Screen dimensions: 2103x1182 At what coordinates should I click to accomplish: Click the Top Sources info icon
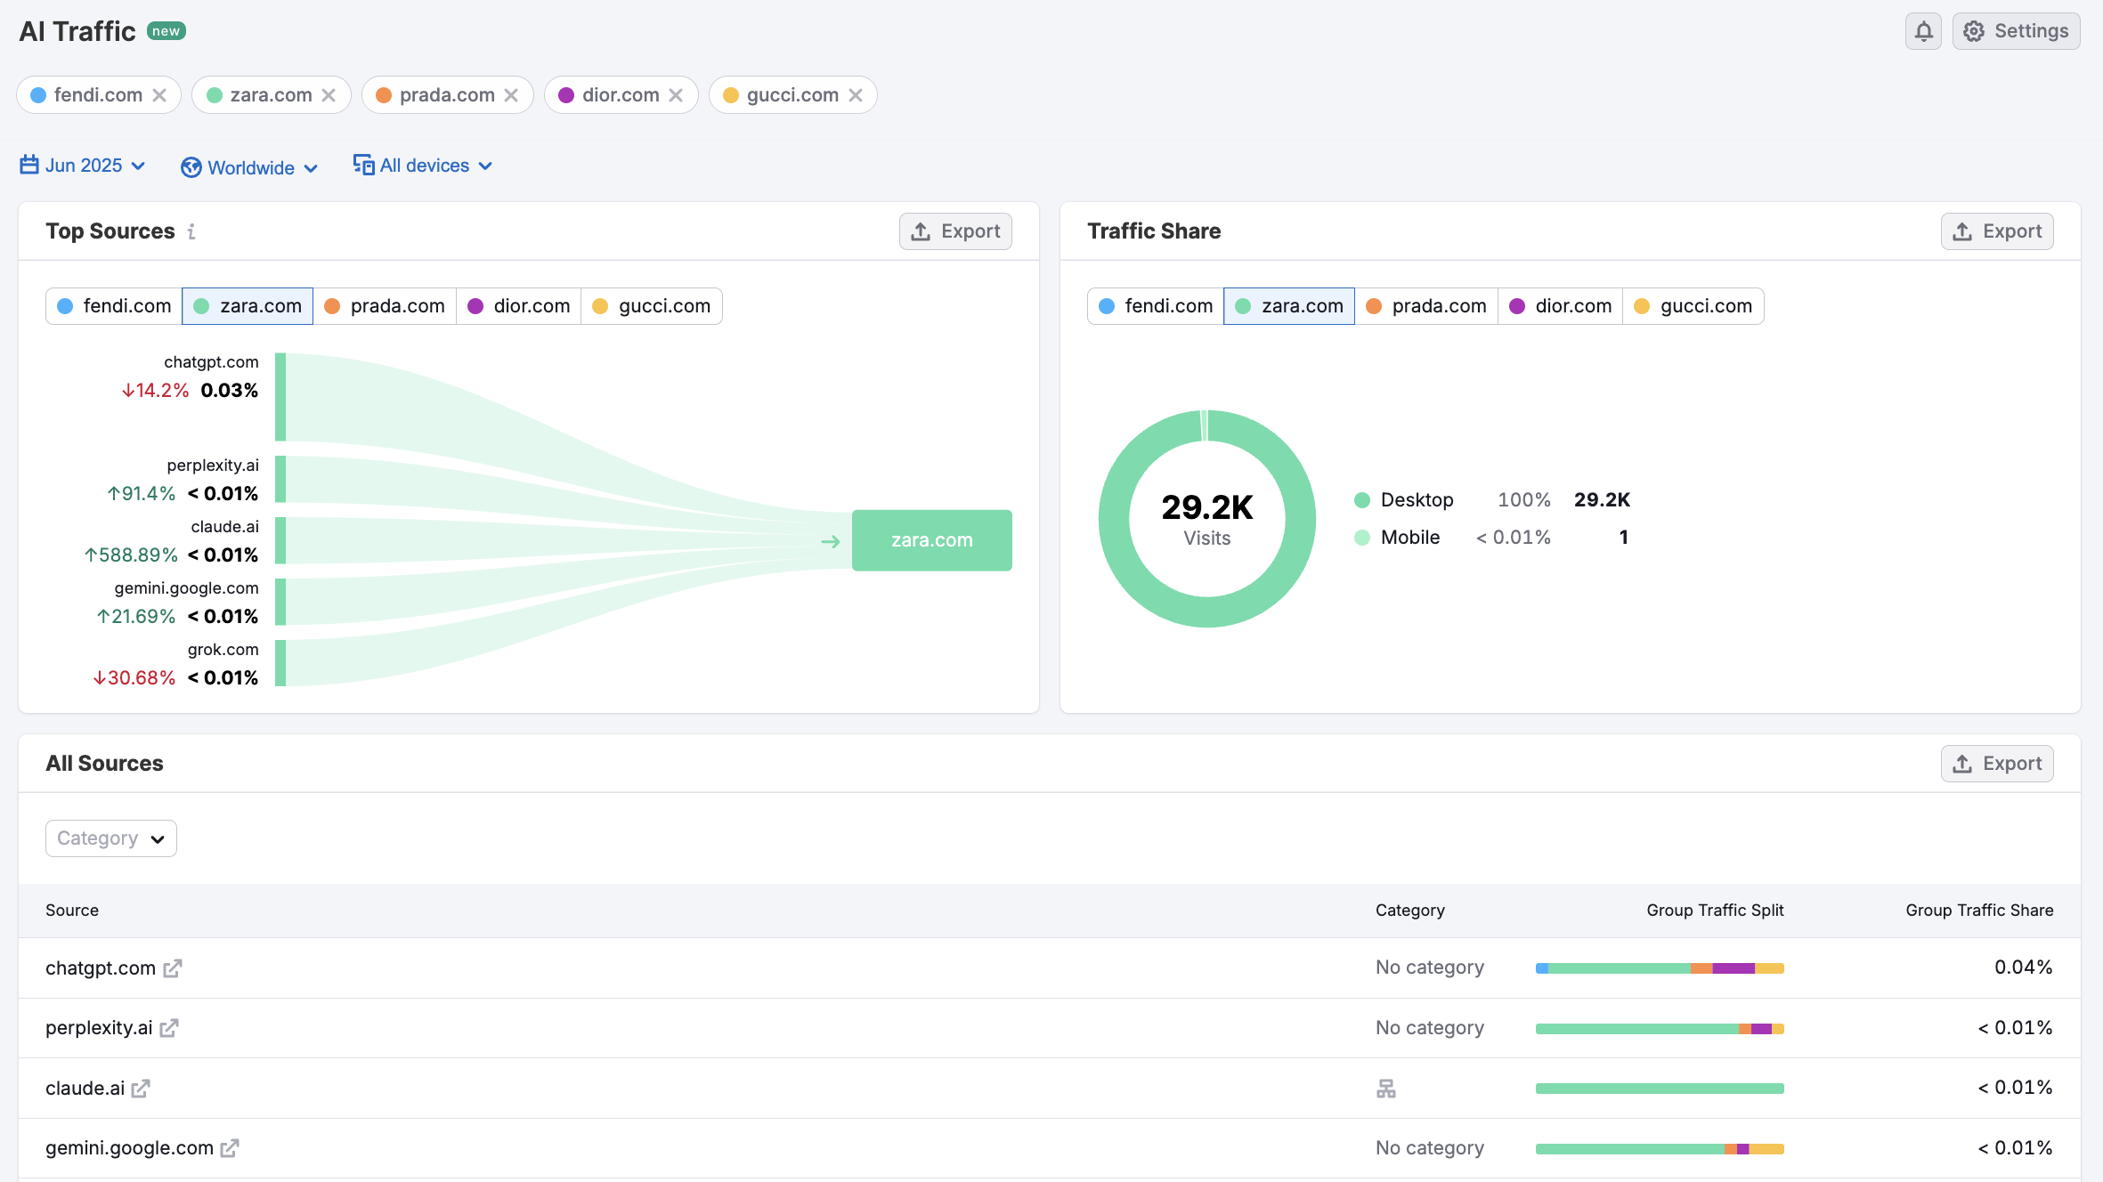[x=191, y=231]
